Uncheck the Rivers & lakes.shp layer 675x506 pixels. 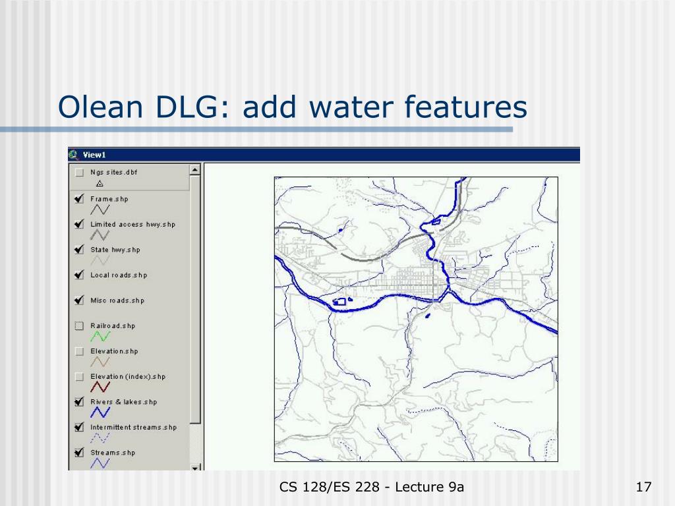79,402
